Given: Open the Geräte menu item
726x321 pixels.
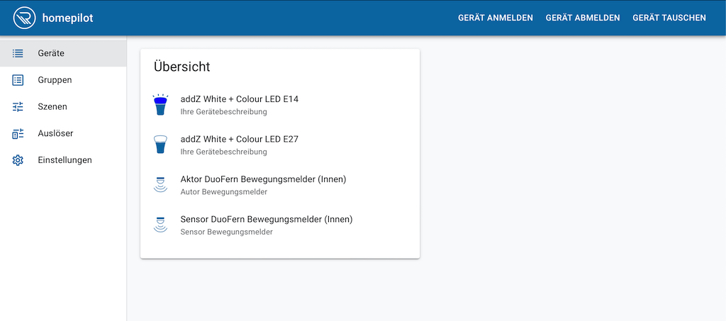Looking at the screenshot, I should 63,53.
